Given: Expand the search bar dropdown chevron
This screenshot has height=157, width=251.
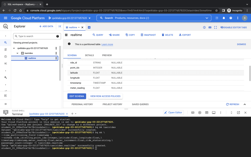Looking at the screenshot, I should (207, 18).
